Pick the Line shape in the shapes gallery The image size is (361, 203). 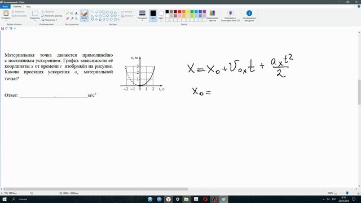(93, 12)
